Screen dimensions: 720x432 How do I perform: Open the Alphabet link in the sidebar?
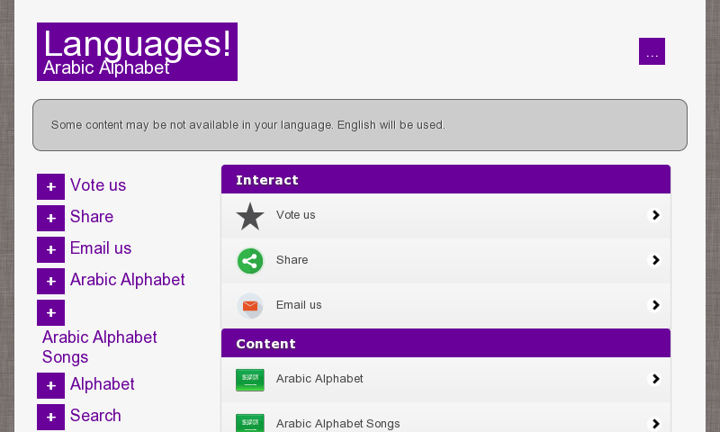tap(103, 384)
